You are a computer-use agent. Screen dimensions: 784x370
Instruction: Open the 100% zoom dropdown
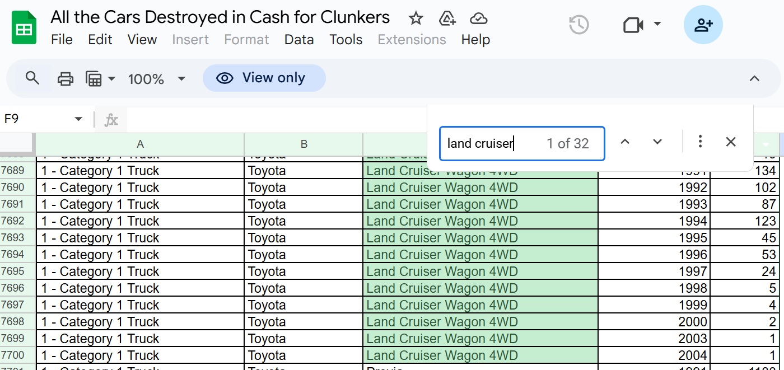point(156,79)
